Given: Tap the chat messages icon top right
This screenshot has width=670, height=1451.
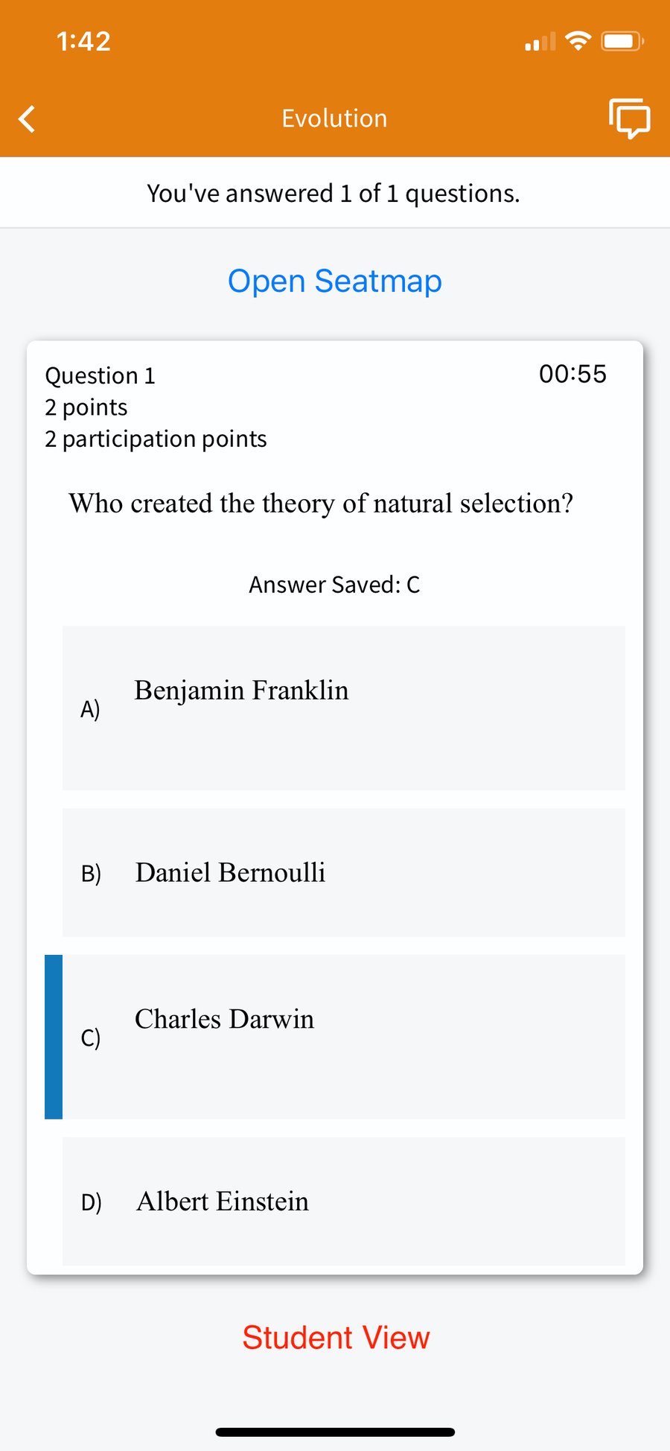Looking at the screenshot, I should (628, 118).
